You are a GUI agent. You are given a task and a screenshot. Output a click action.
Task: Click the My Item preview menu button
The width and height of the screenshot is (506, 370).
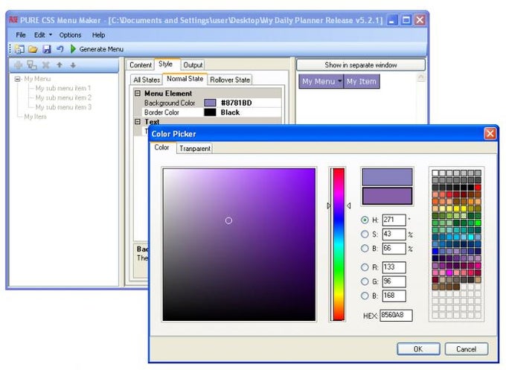click(x=362, y=81)
